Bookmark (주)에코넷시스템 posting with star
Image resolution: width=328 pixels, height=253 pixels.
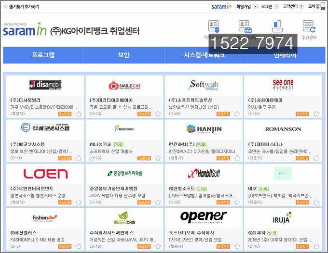click(79, 158)
